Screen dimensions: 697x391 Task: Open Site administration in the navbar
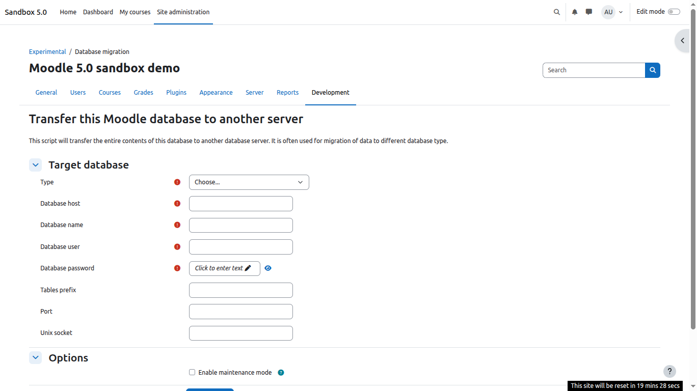[183, 12]
